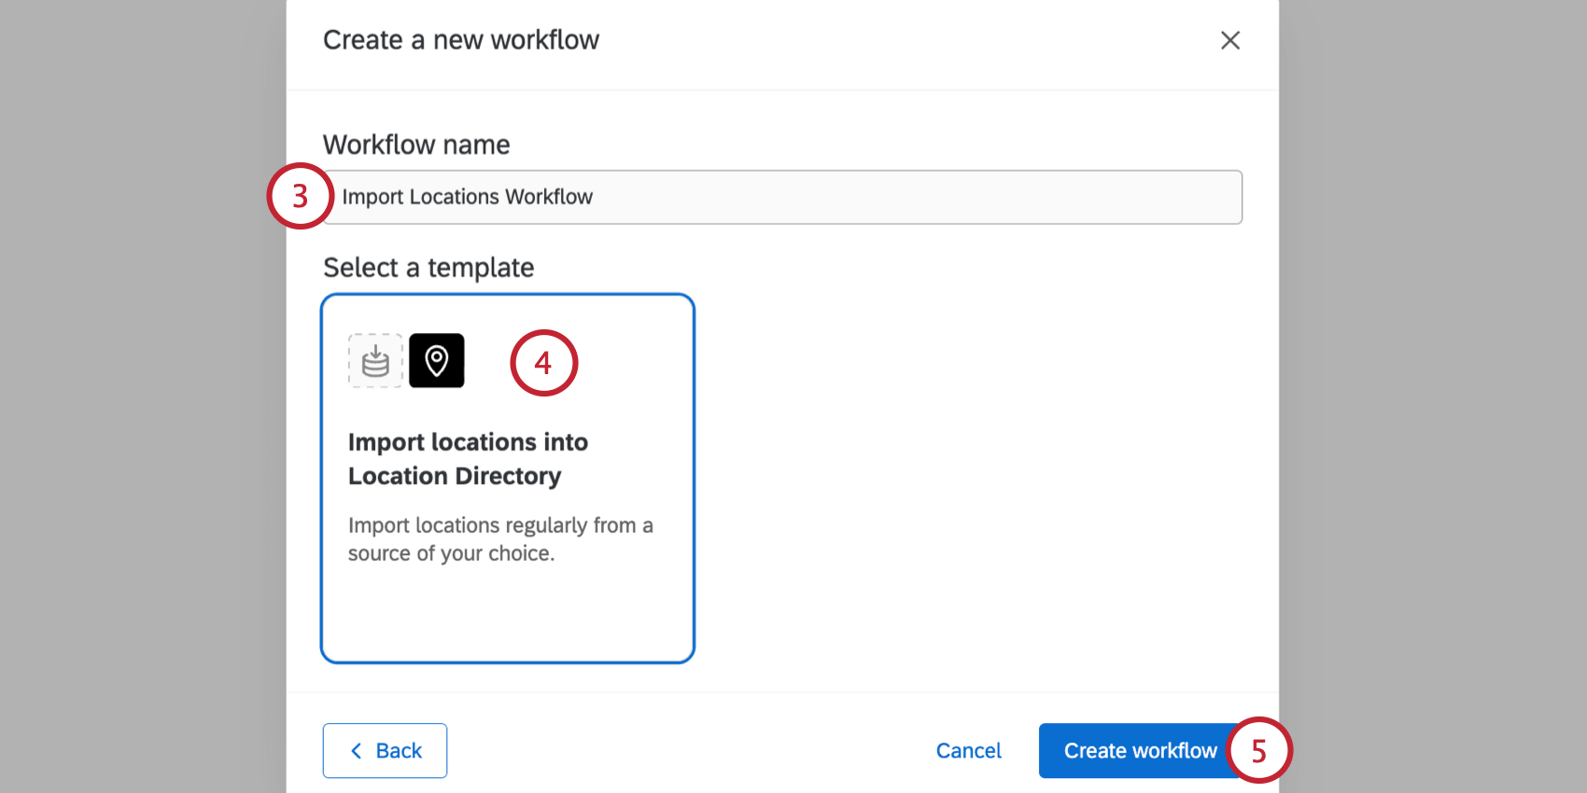This screenshot has width=1587, height=793.
Task: Click the red step 3 marker
Action: click(x=300, y=196)
